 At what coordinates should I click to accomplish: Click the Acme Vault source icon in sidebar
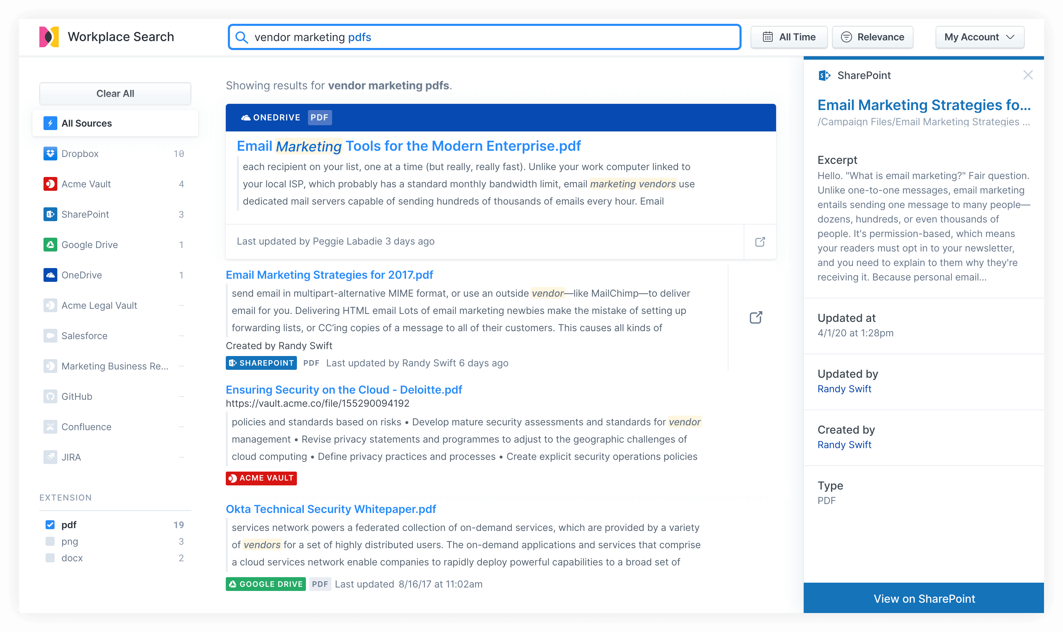click(49, 184)
